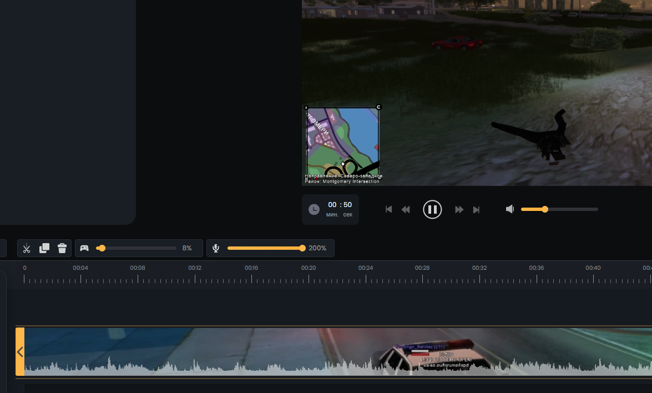The height and width of the screenshot is (393, 652).
Task: Click the microphone audio icon
Action: tap(216, 248)
